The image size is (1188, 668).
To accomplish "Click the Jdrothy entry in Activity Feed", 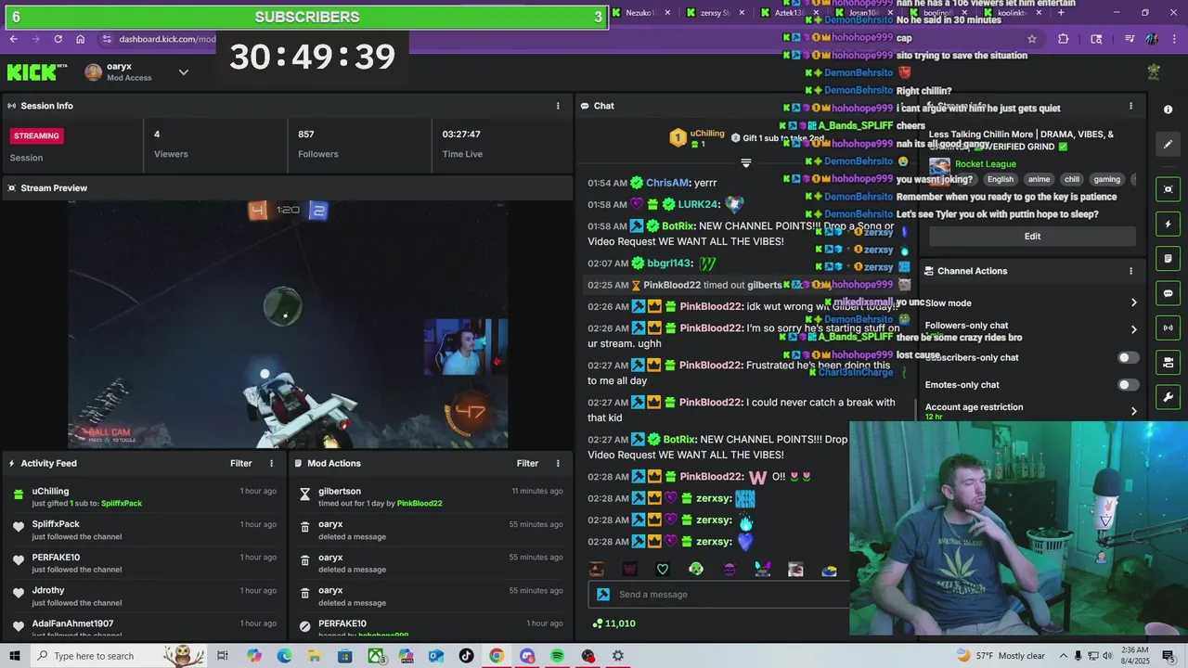I will (146, 597).
